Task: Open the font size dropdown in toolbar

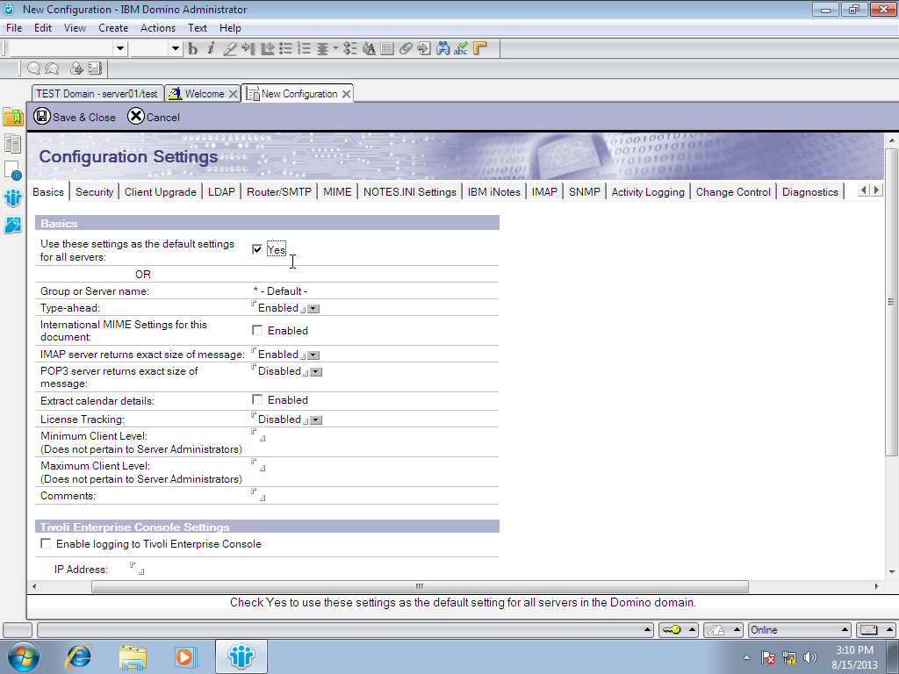Action: tap(176, 49)
